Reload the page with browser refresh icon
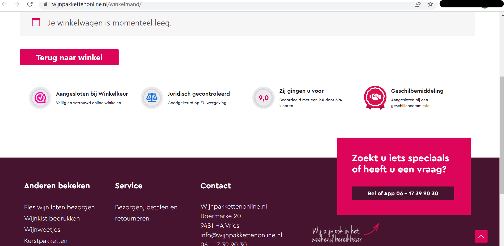Screen dimensions: 504x246 coord(30,4)
